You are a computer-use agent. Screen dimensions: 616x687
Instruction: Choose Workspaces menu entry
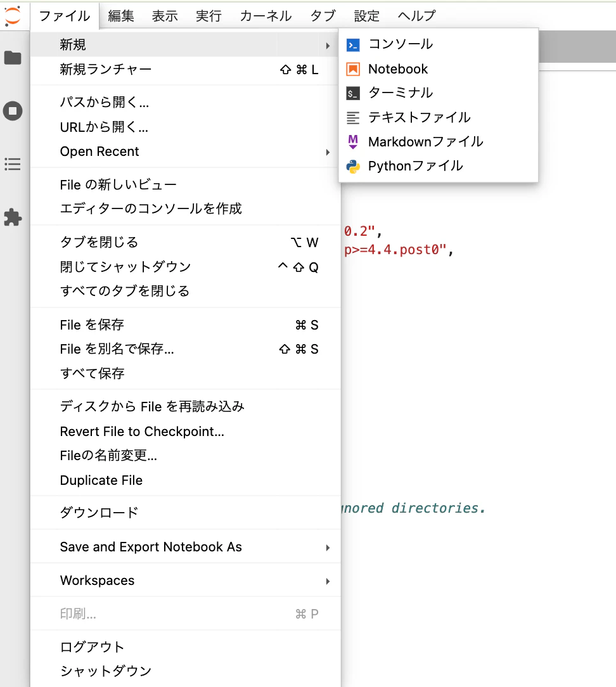[x=185, y=581]
